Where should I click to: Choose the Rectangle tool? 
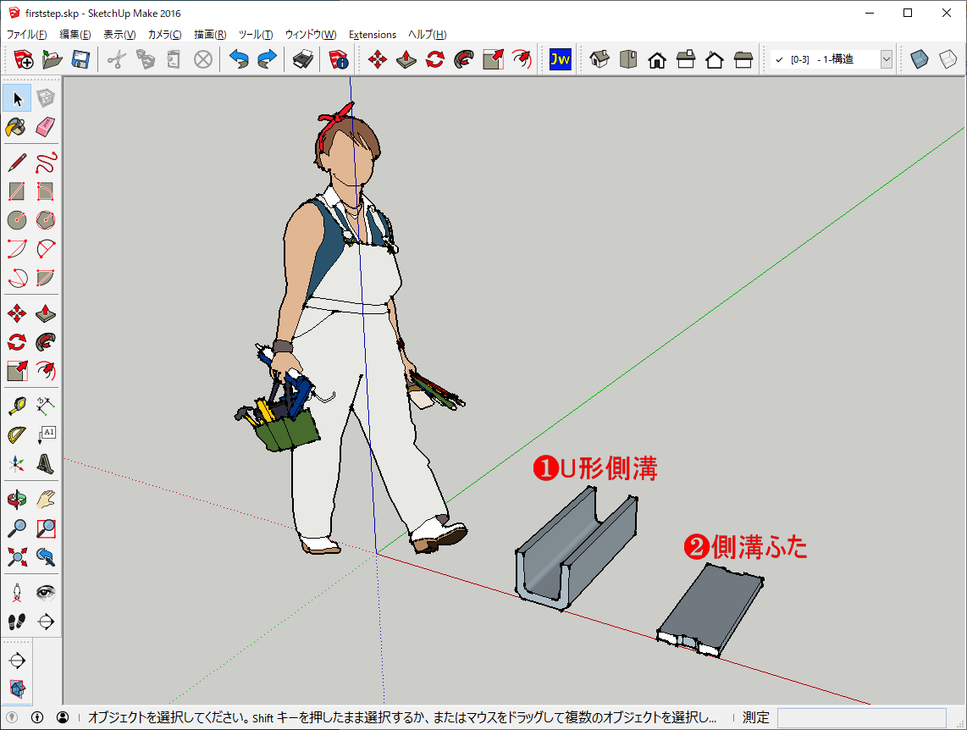pyautogui.click(x=17, y=191)
